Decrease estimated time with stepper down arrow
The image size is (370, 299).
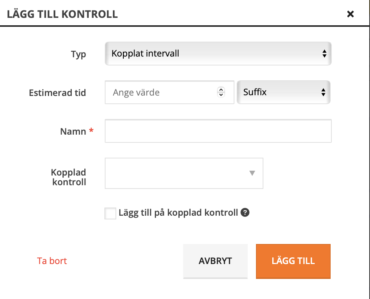(221, 95)
